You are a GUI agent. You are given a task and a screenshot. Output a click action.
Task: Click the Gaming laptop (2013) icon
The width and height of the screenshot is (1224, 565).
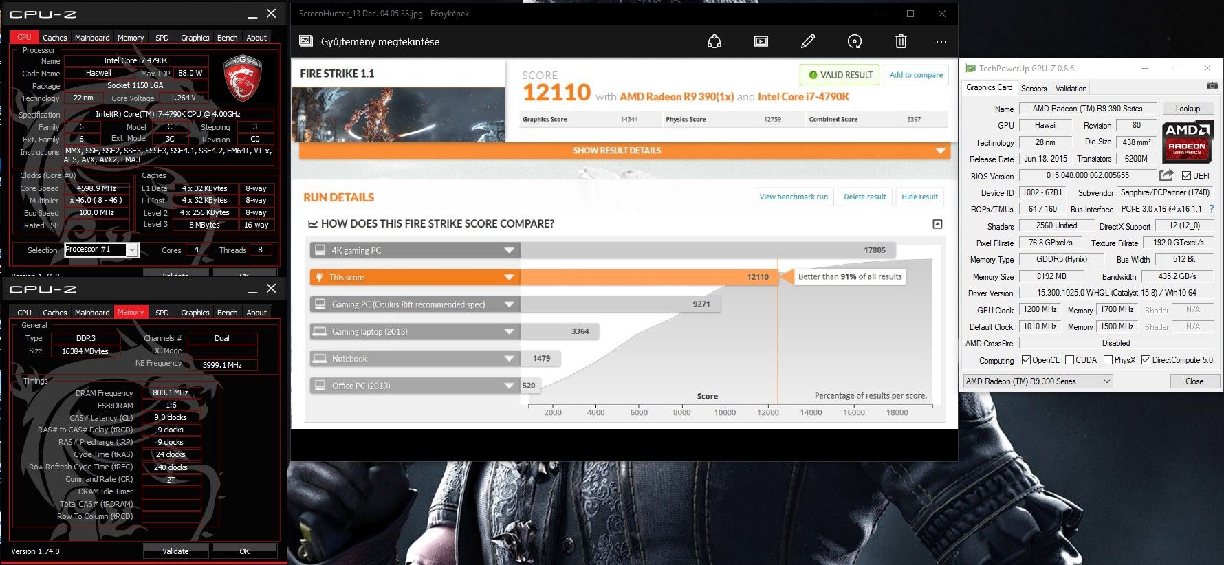[320, 331]
